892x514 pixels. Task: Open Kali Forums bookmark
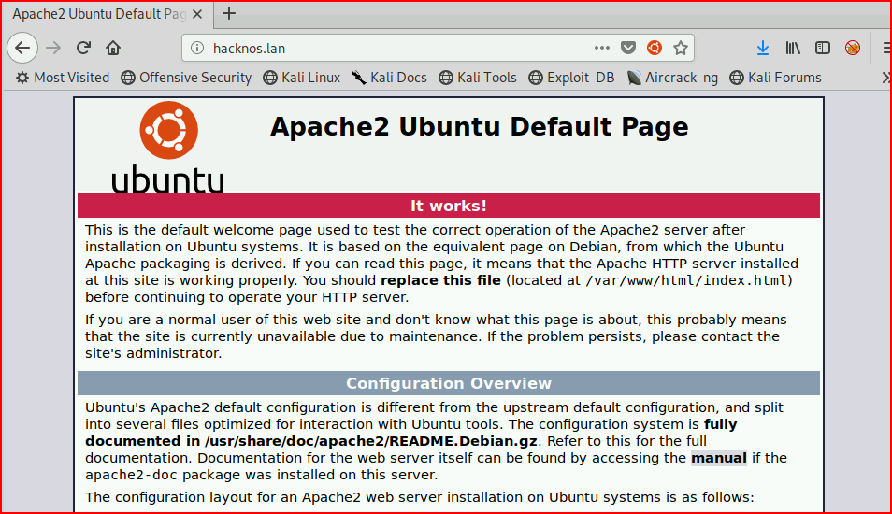pyautogui.click(x=775, y=78)
